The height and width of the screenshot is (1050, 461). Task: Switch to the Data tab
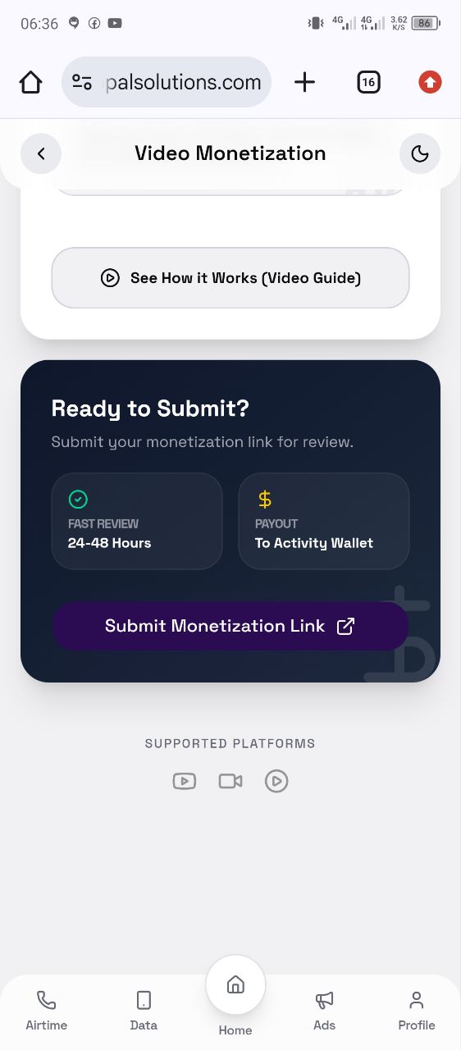(144, 1010)
